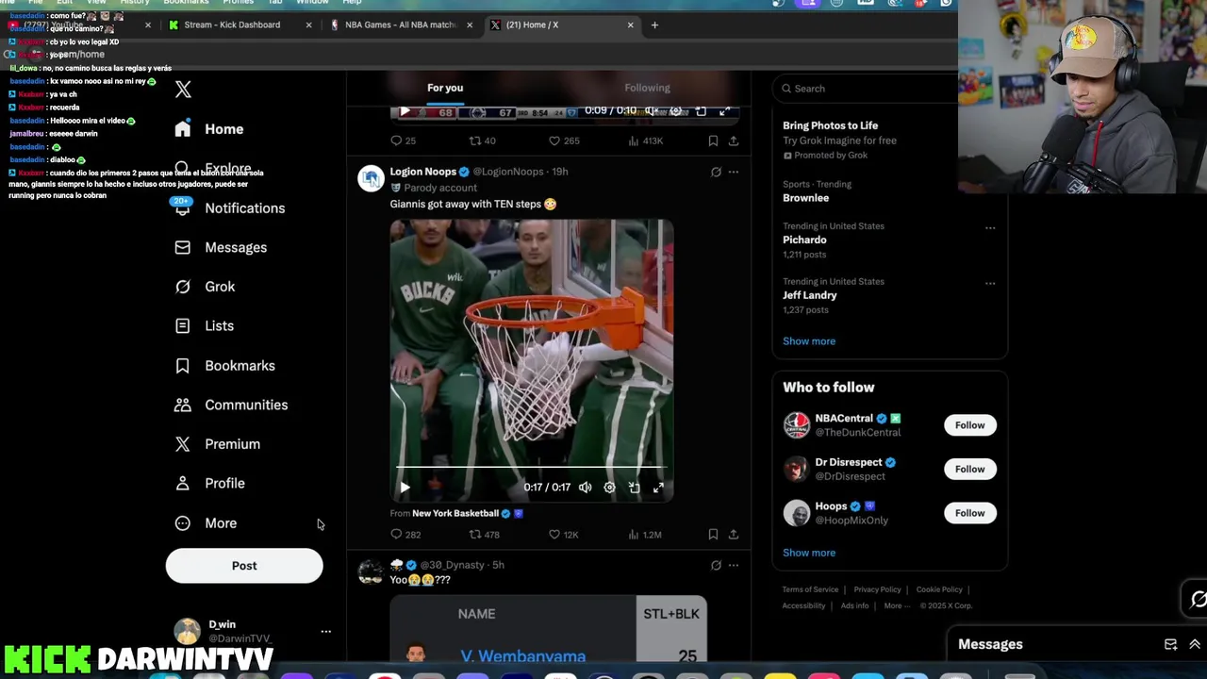Screen dimensions: 1207x679
Task: Toggle picture-in-picture on Giannis video
Action: (634, 488)
